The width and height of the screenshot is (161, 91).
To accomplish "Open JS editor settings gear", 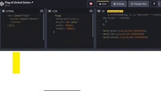I will 99,11.
